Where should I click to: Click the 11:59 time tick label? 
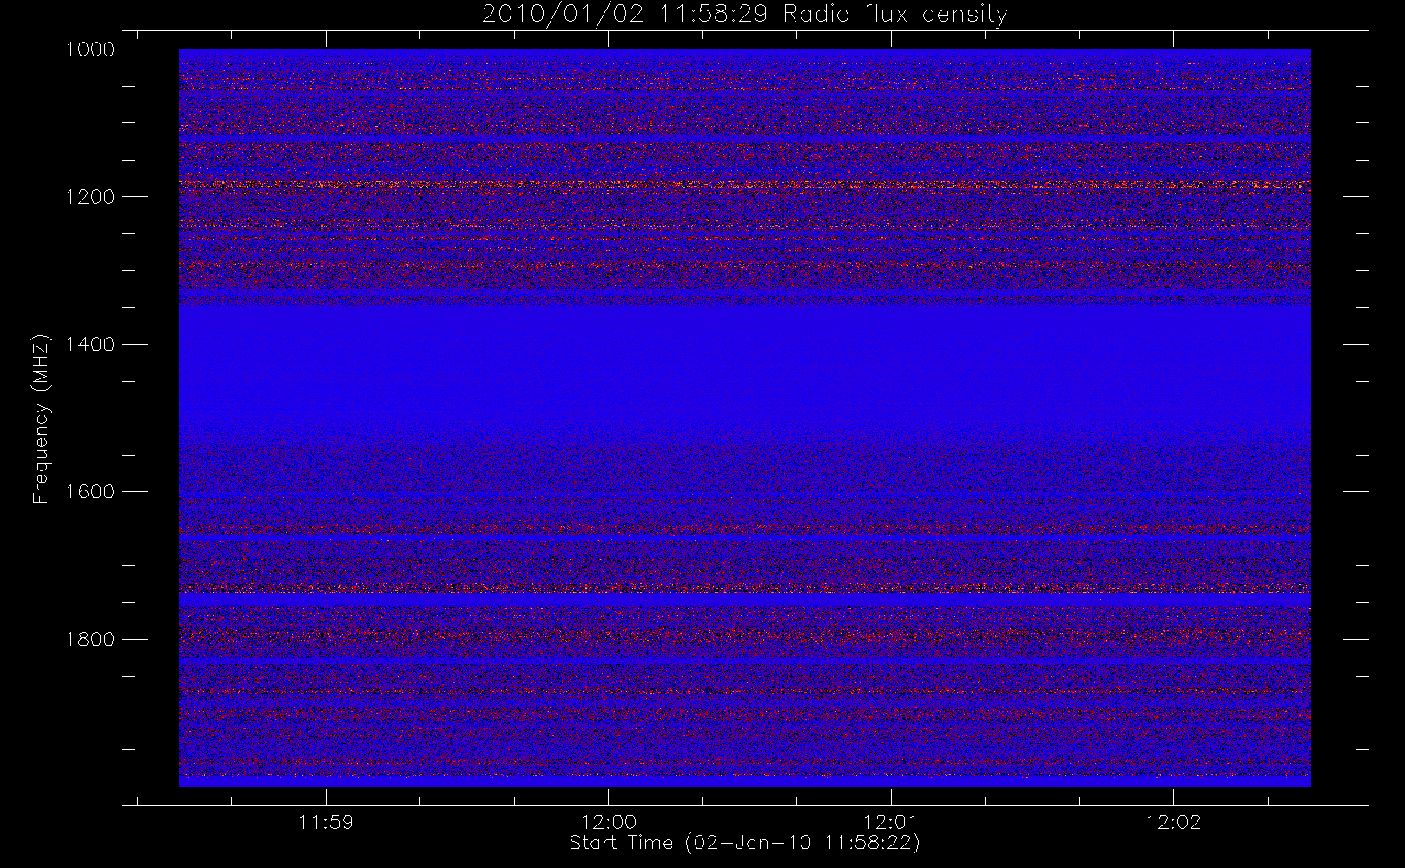click(326, 822)
